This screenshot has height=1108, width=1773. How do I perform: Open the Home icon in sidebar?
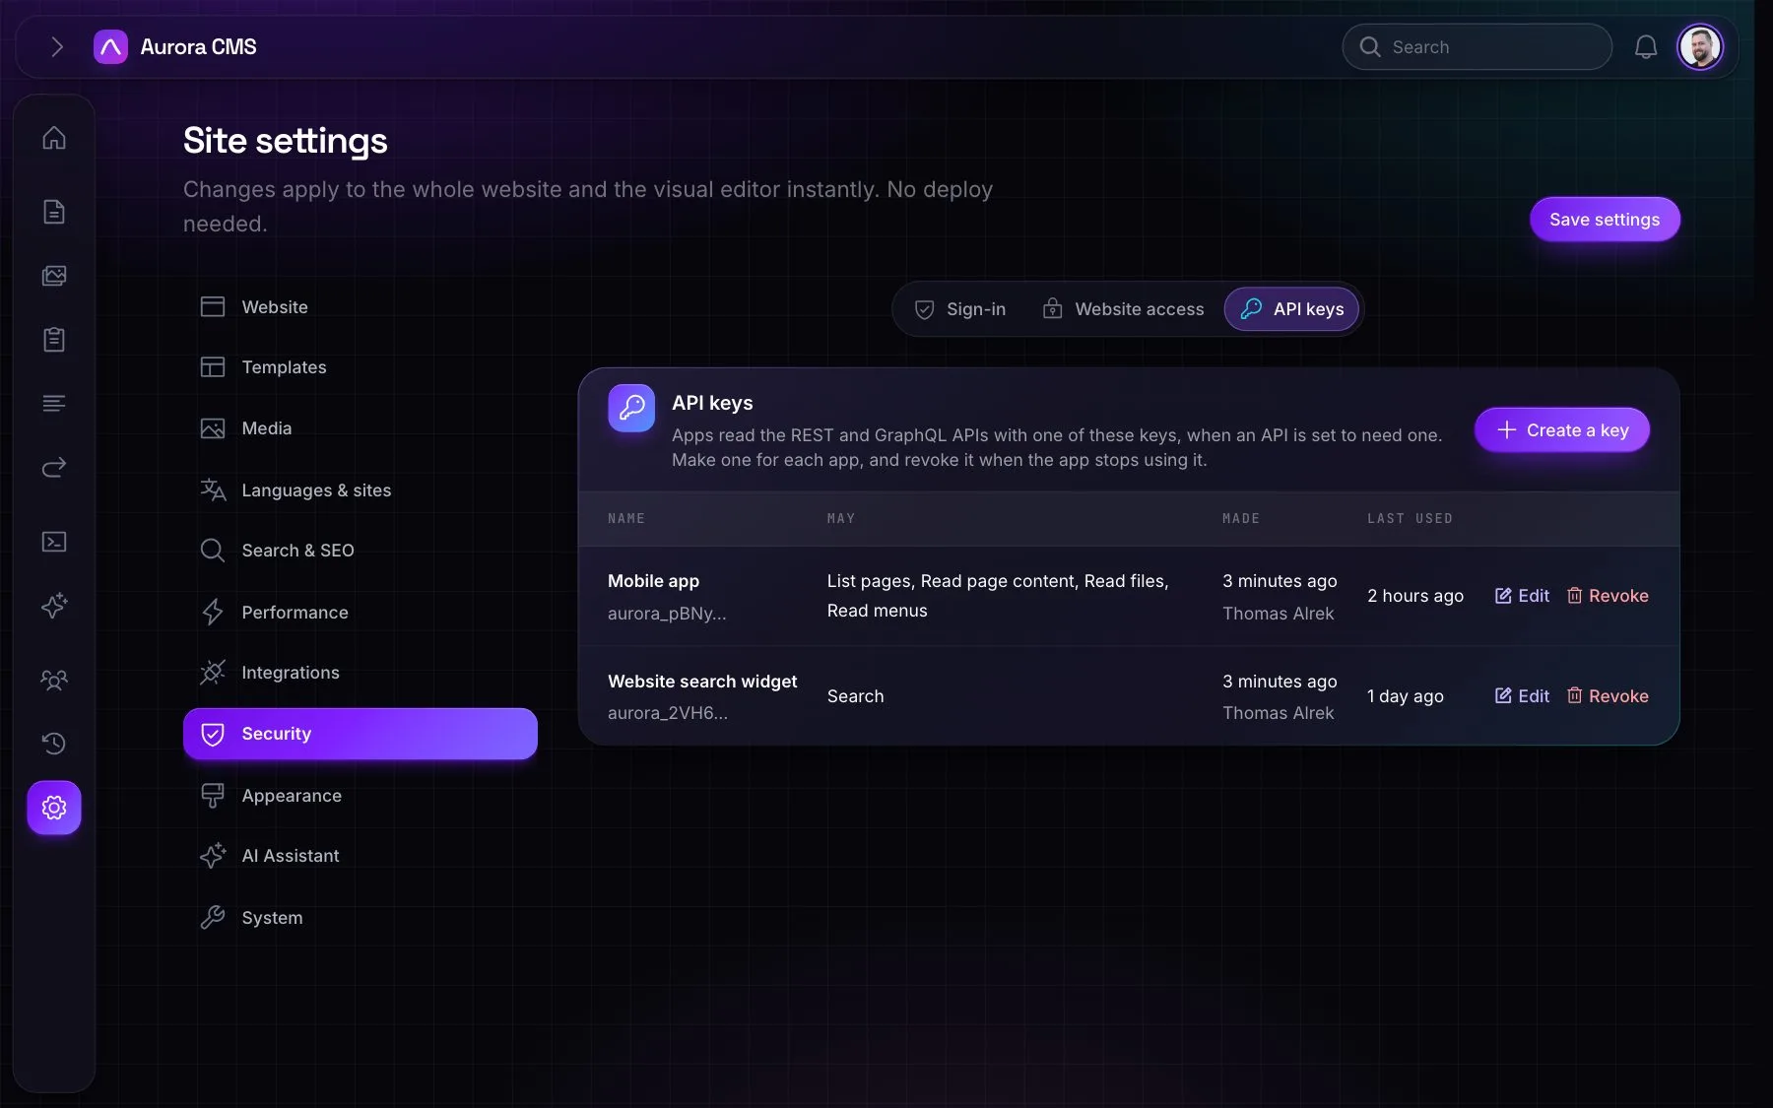pyautogui.click(x=54, y=138)
